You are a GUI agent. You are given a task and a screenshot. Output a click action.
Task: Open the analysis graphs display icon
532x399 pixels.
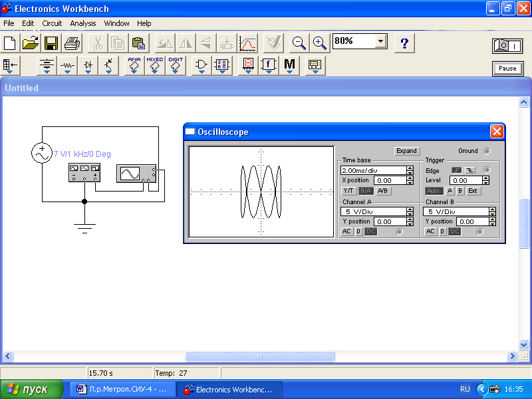(247, 43)
